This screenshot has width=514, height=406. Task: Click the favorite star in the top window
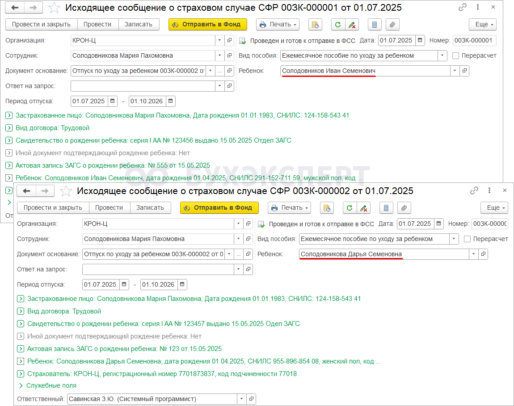(54, 8)
